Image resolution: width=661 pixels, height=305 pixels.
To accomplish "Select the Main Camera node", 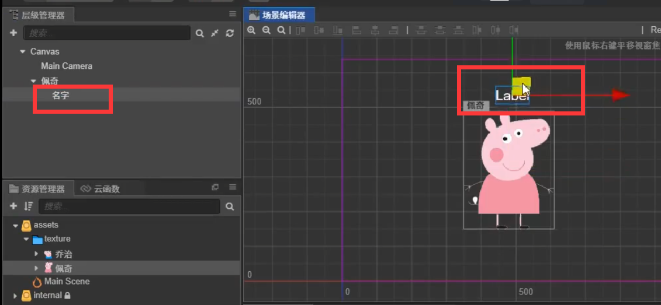I will 67,66.
